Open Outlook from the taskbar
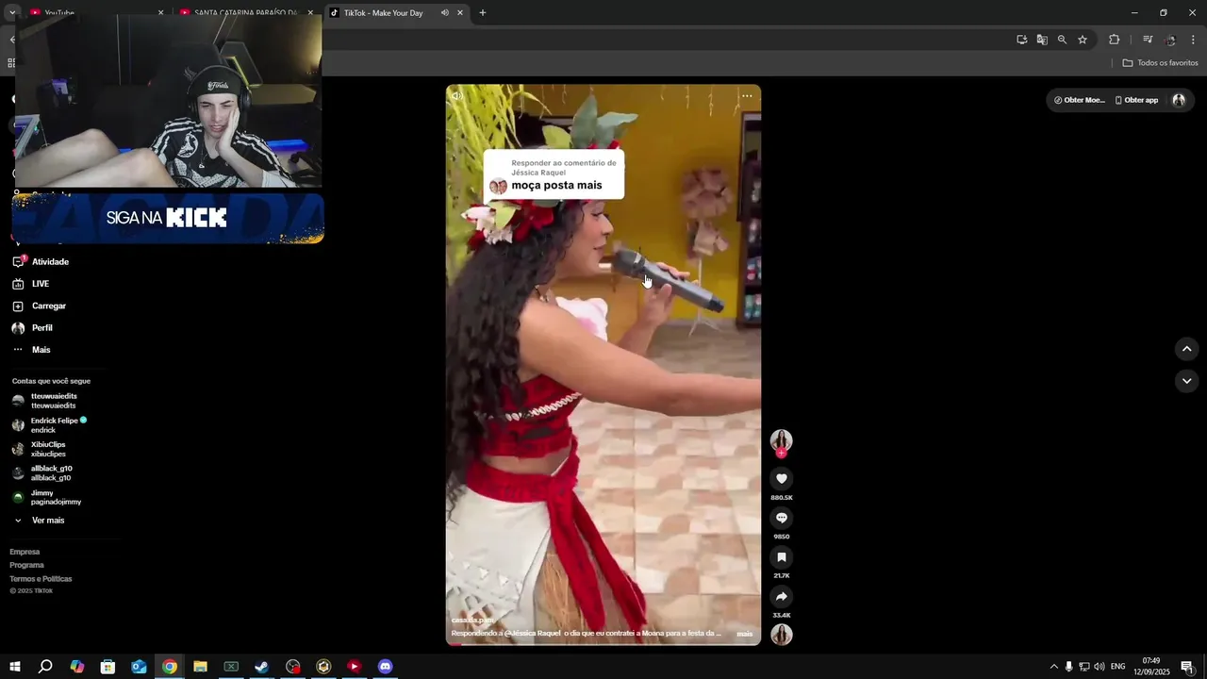The image size is (1207, 679). [139, 667]
